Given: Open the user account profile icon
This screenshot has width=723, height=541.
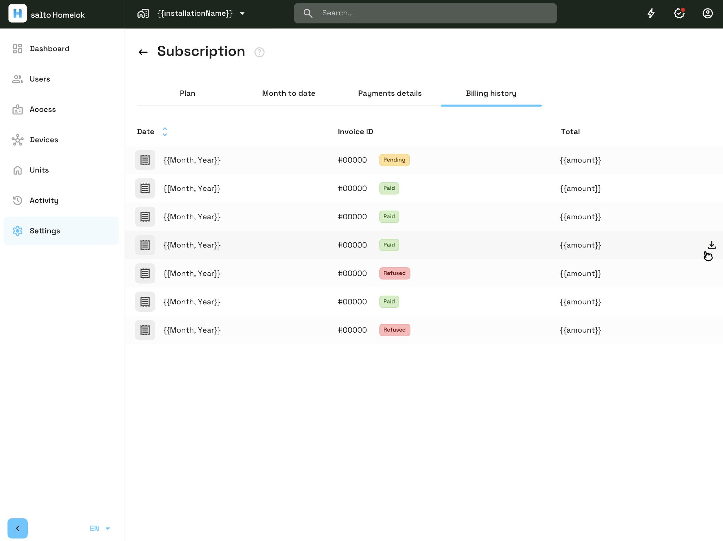Looking at the screenshot, I should (708, 14).
